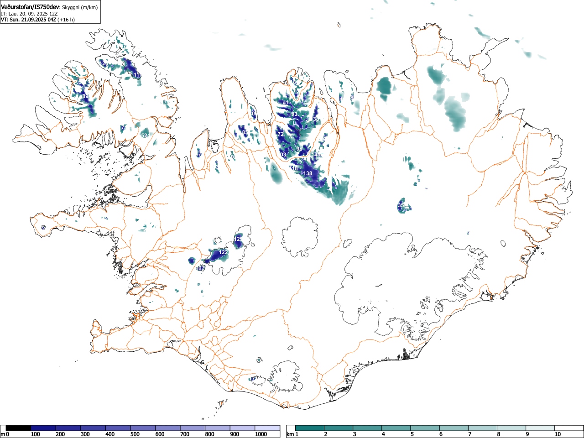Screen dimensions: 584x438
Task: Click the '1000' tick label on the metre legend
Action: (261, 434)
